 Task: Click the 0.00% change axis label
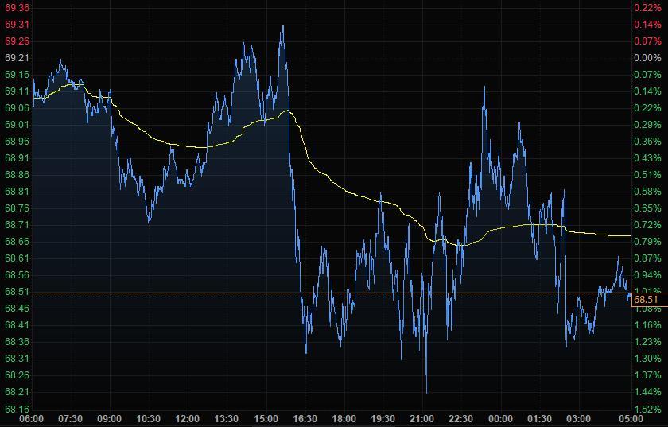(645, 58)
